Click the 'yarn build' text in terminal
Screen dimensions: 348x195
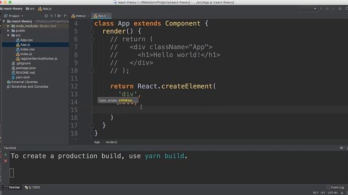pyautogui.click(x=164, y=156)
